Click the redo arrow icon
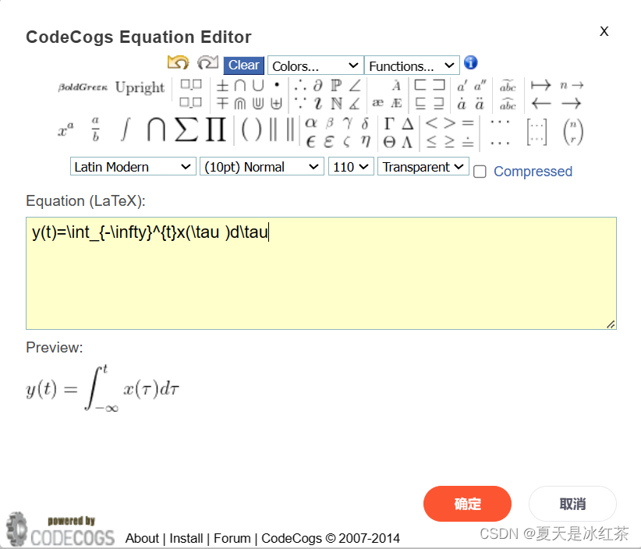641x549 pixels. tap(207, 63)
